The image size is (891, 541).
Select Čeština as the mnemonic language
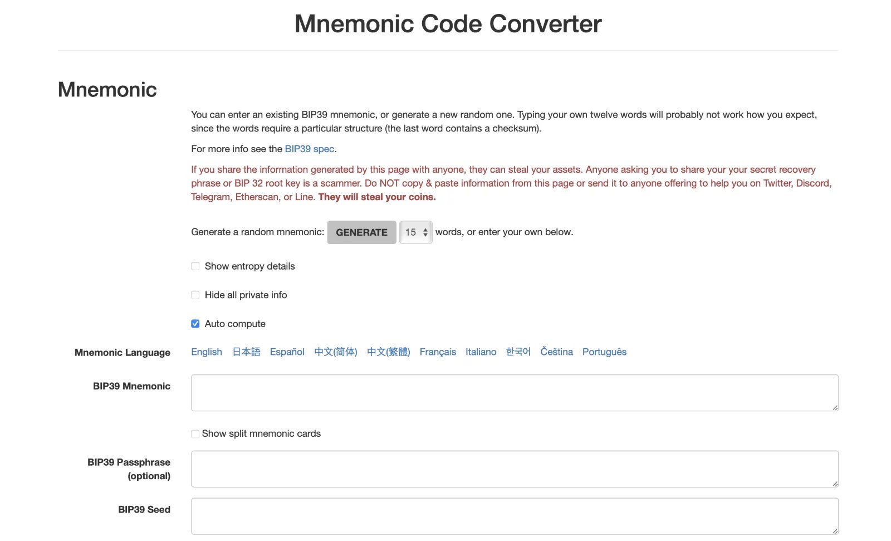(556, 352)
